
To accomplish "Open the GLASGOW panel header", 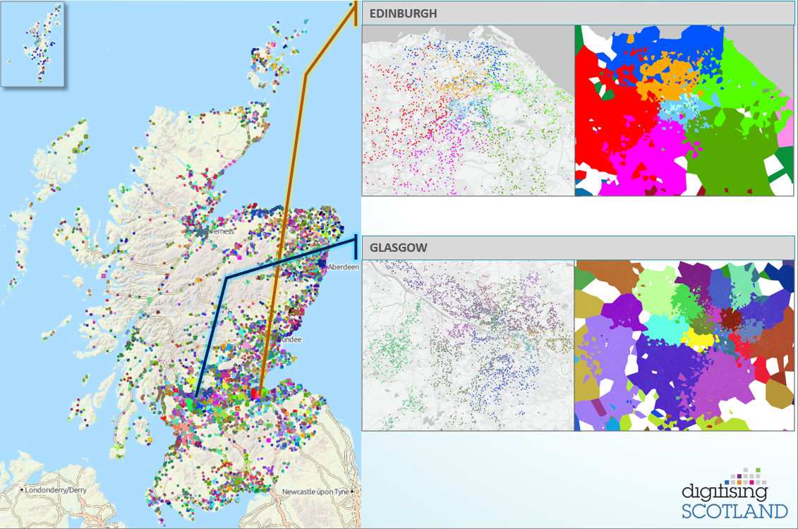I will pos(399,248).
